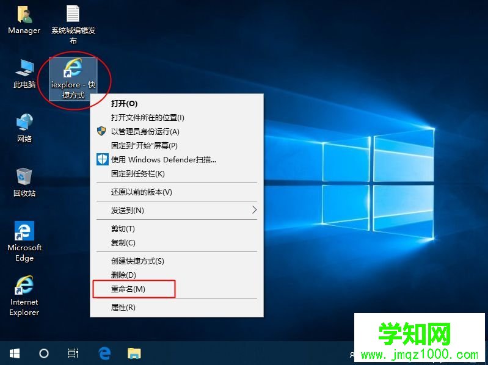Open the Windows Start button
488x365 pixels.
click(14, 353)
